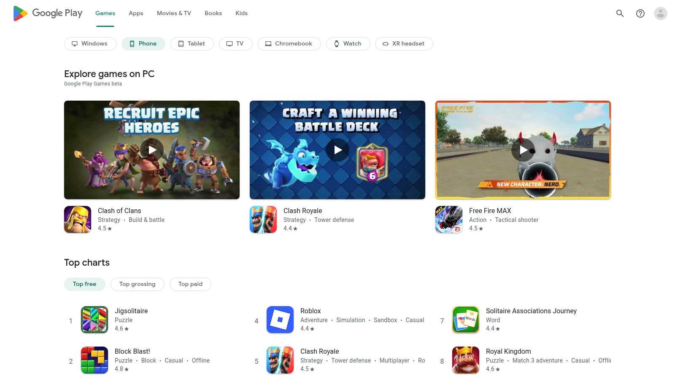Select the Top paid chart filter
Viewport: 675px width, 379px height.
pyautogui.click(x=190, y=284)
